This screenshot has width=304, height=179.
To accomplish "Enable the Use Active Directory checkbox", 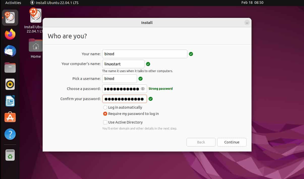I will 105,122.
